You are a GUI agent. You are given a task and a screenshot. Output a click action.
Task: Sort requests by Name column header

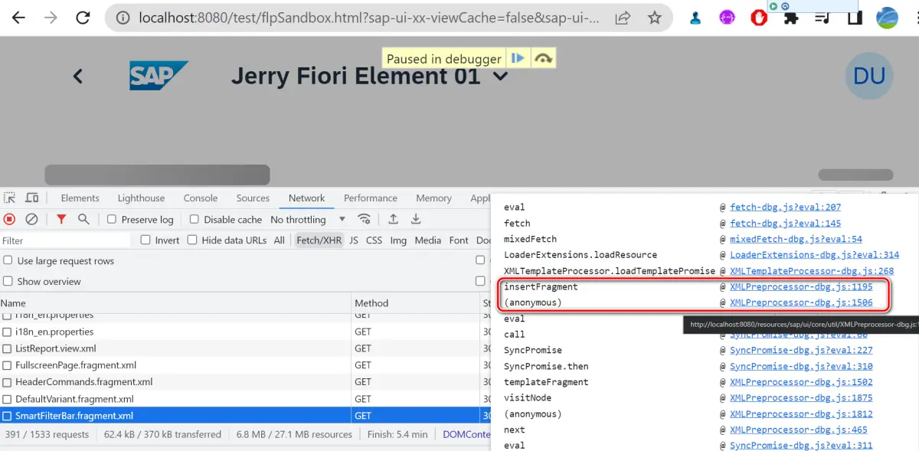[175, 302]
